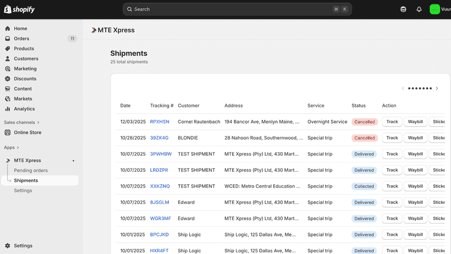Open Analytics via its bar chart icon
Image resolution: width=451 pixels, height=254 pixels.
(x=8, y=109)
